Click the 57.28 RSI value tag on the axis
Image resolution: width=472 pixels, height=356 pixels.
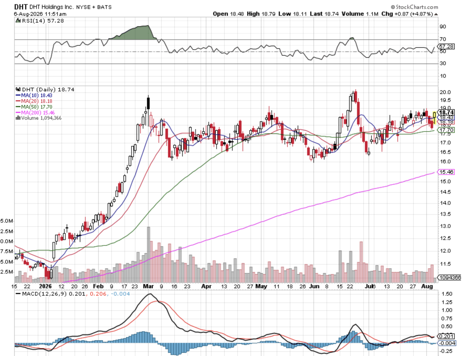[x=447, y=46]
